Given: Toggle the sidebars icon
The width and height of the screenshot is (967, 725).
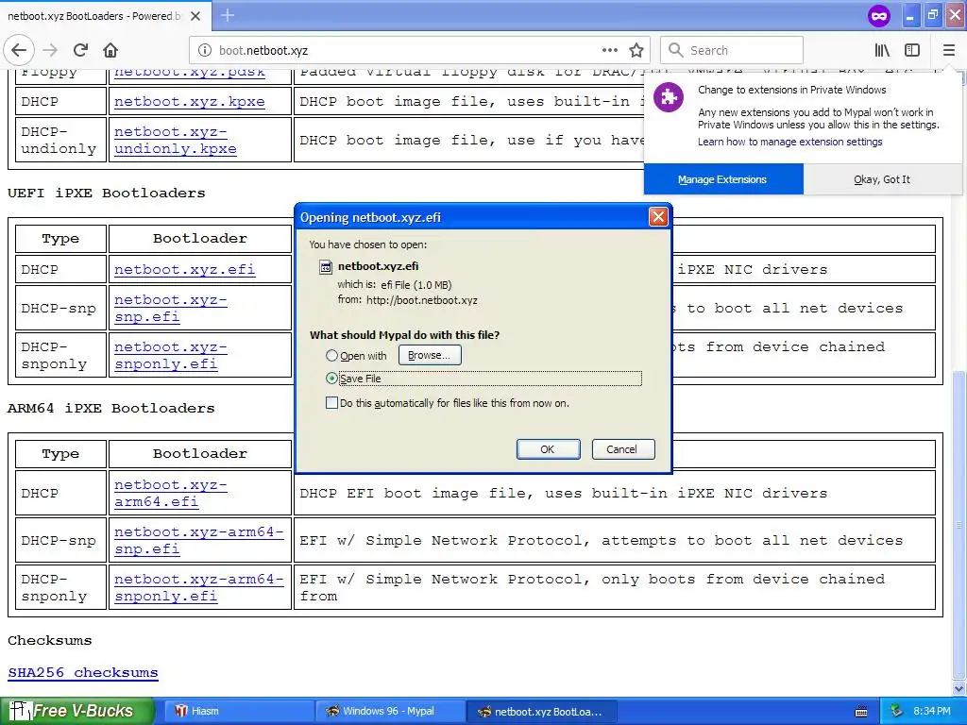Looking at the screenshot, I should coord(912,51).
